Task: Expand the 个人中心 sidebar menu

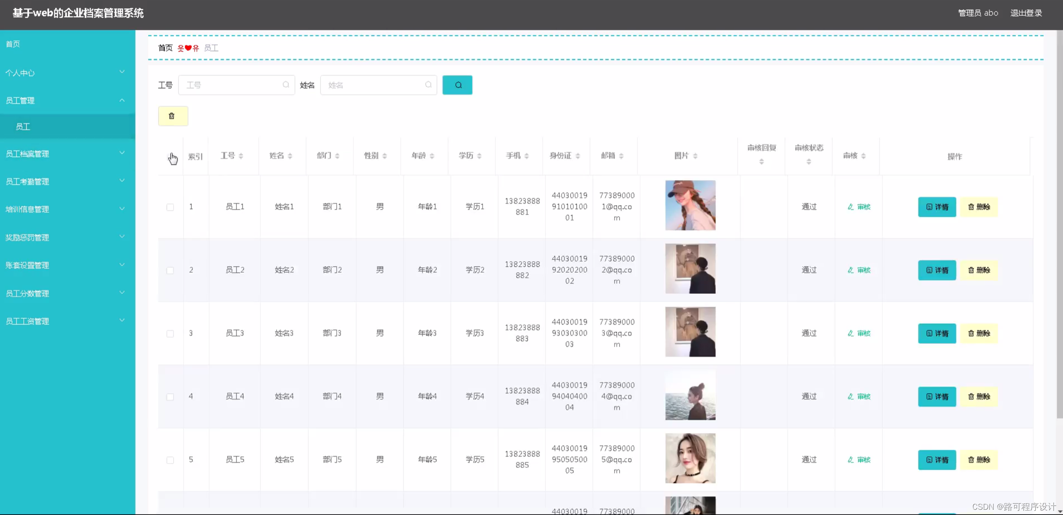Action: pos(66,73)
